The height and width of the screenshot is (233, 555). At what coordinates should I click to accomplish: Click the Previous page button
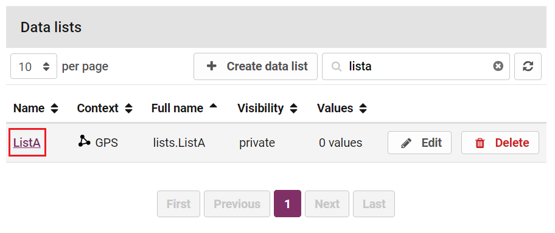pyautogui.click(x=237, y=204)
